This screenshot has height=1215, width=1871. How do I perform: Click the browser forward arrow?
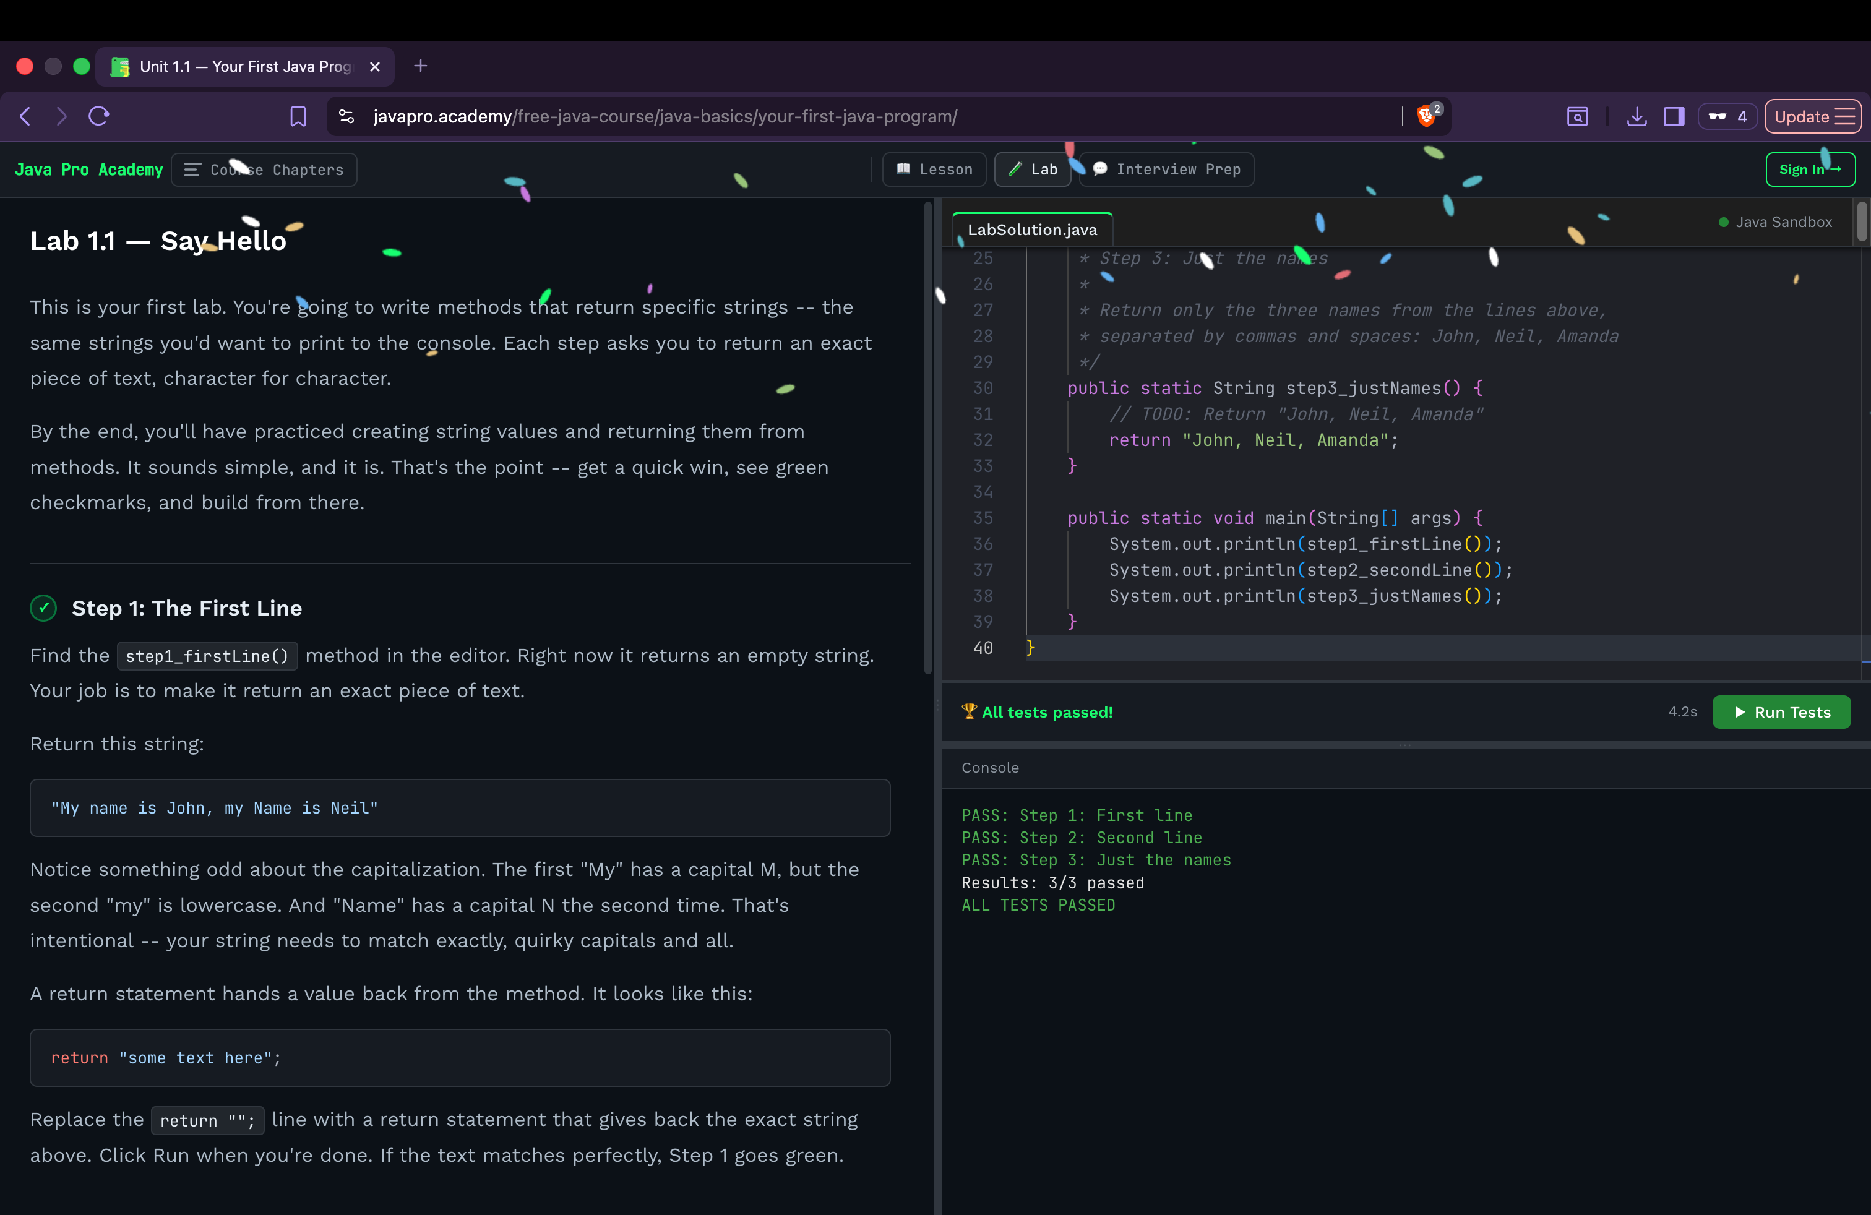coord(61,116)
